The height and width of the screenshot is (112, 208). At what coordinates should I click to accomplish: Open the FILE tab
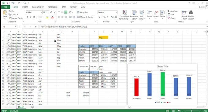click(x=6, y=7)
